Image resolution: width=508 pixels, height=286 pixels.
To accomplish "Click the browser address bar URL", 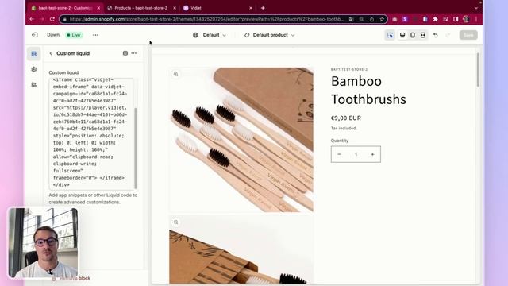I will 206,19.
